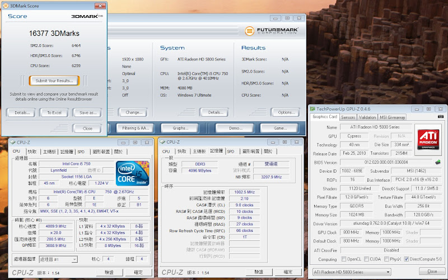
Task: Open 圖形裝置 tab in CPU-Z processor window
Action: pyautogui.click(x=101, y=151)
